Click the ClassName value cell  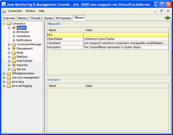click(126, 43)
